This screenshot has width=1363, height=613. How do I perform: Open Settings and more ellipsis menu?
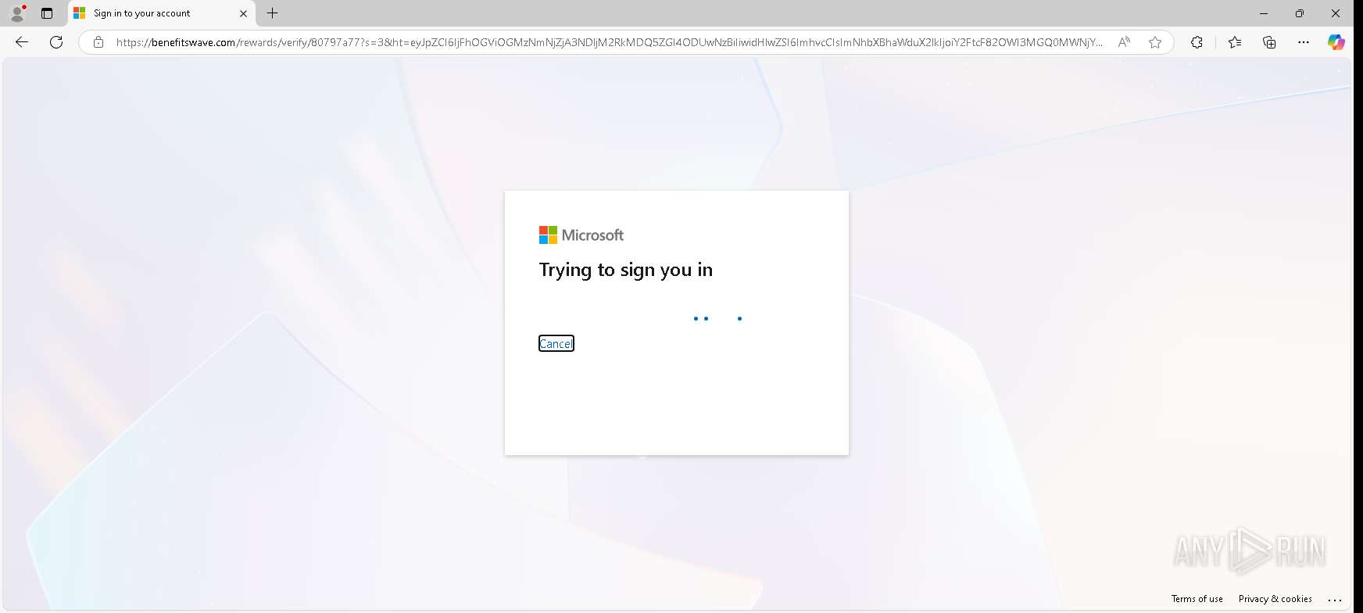1303,42
